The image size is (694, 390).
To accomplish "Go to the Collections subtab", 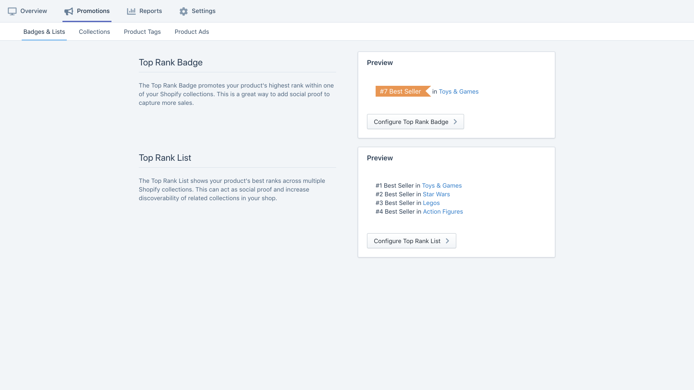I will (94, 32).
